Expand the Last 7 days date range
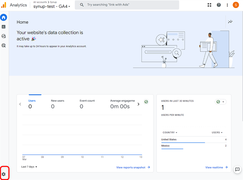This screenshot has width=243, height=180. tap(29, 167)
